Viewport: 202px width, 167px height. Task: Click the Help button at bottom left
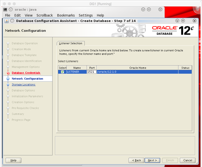[x=13, y=160]
